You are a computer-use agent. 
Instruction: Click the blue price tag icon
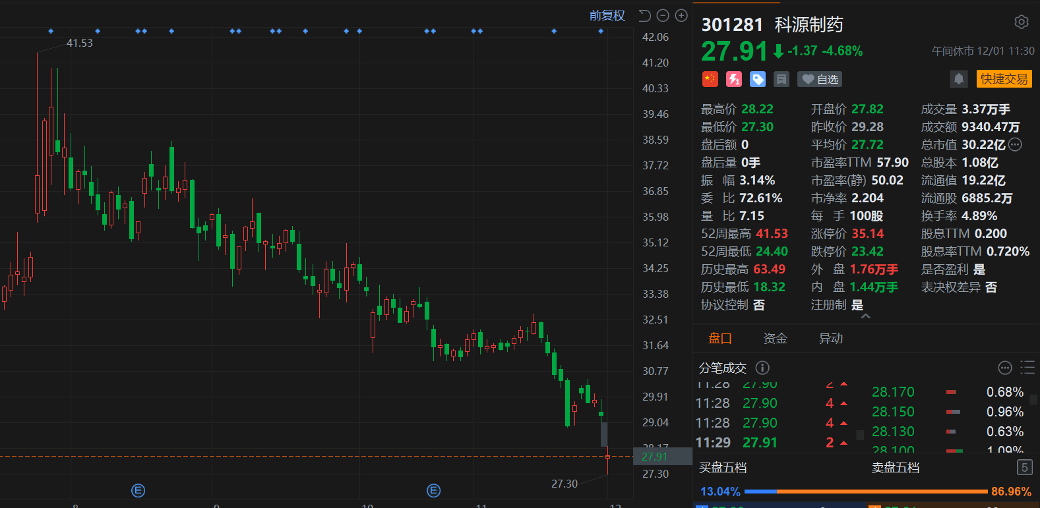click(x=758, y=79)
